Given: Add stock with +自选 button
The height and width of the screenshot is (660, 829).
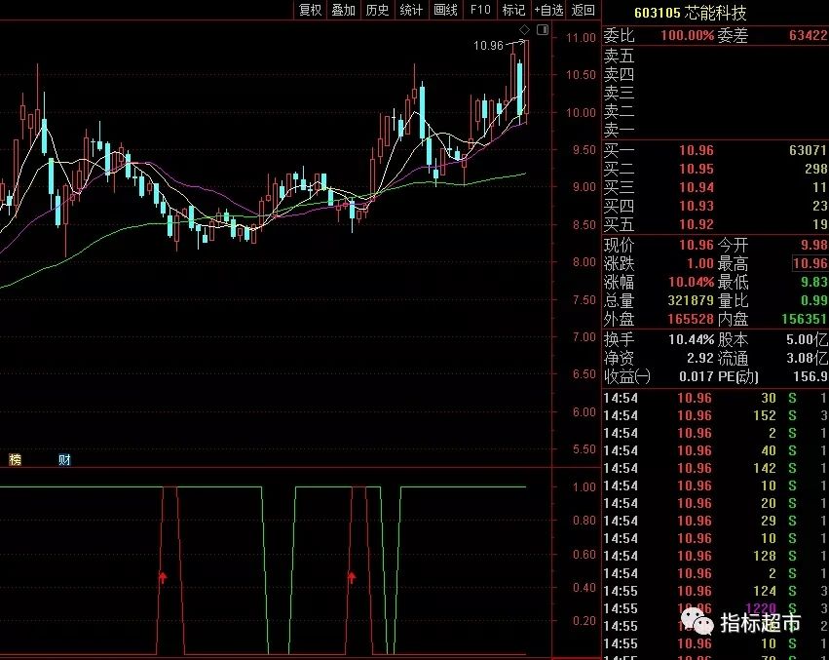Looking at the screenshot, I should pos(548,10).
